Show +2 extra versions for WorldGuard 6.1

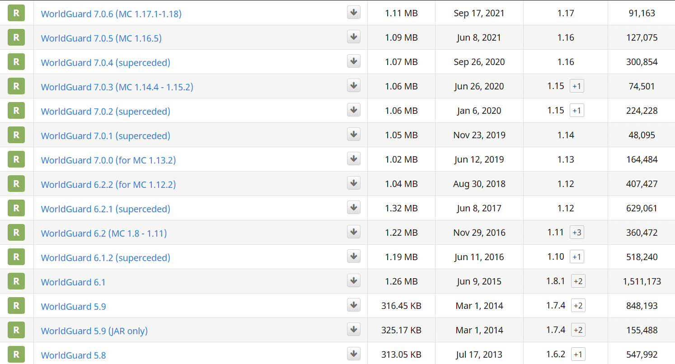578,281
